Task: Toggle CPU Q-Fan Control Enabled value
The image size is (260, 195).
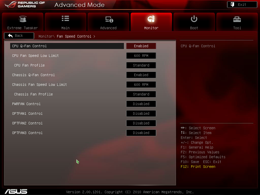Action: (x=141, y=46)
